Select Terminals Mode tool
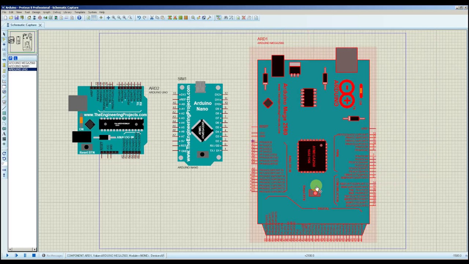The width and height of the screenshot is (469, 264). point(4,71)
